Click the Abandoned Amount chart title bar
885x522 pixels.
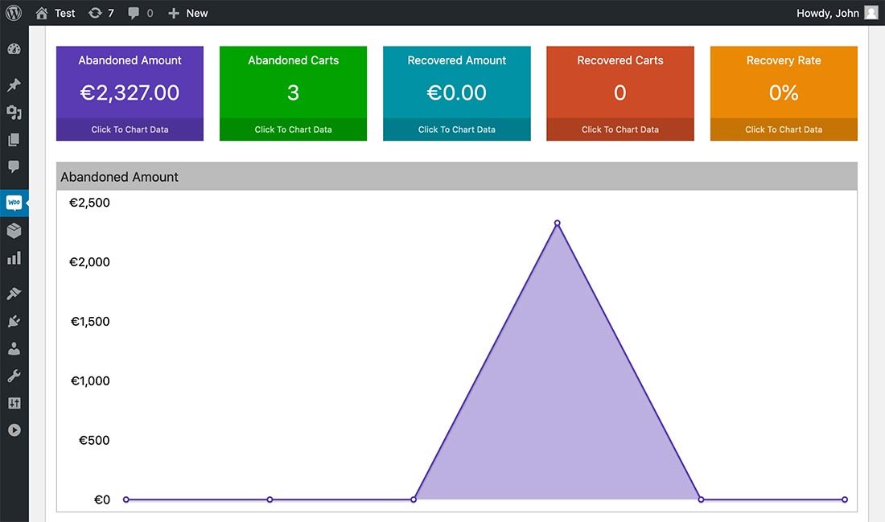(x=457, y=177)
